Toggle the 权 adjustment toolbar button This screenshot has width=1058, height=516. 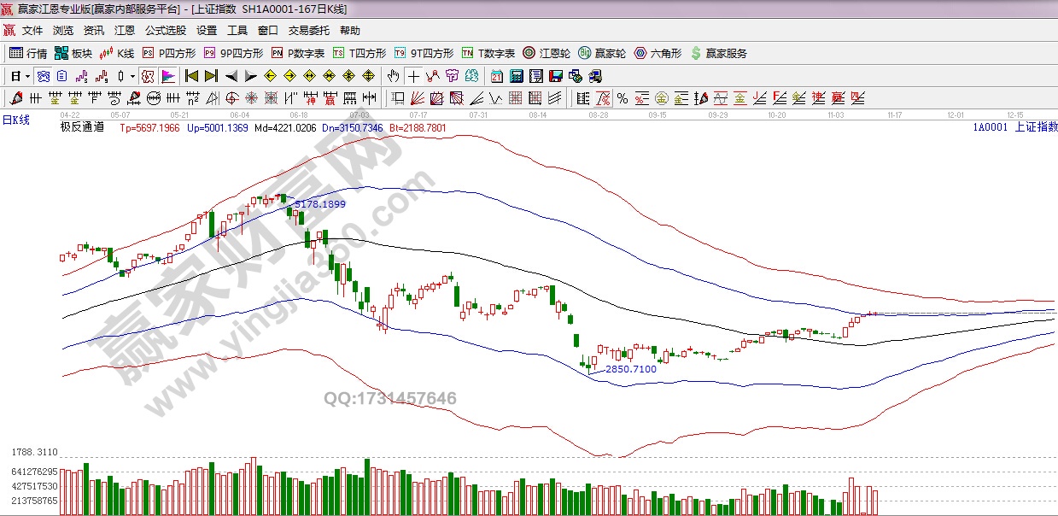click(147, 76)
